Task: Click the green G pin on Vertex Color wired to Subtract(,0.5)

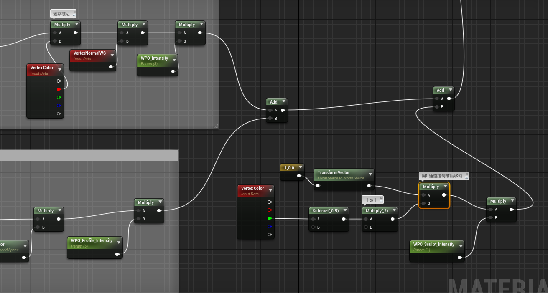Action: 269,218
